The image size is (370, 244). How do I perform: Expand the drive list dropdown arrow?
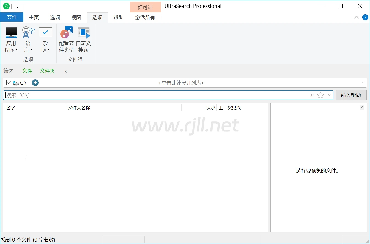(x=363, y=83)
